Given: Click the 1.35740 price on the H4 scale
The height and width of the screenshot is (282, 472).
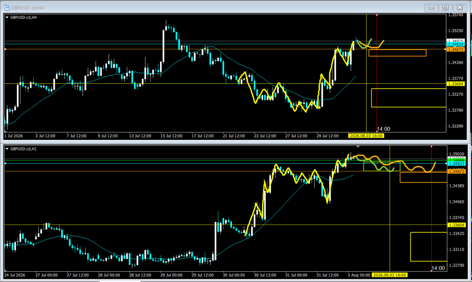Looking at the screenshot, I should click(x=455, y=15).
